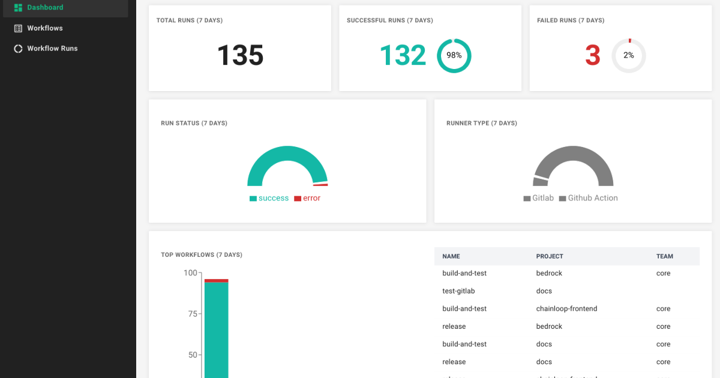This screenshot has height=378, width=720.
Task: Click the 100 y-axis label
Action: pyautogui.click(x=190, y=273)
